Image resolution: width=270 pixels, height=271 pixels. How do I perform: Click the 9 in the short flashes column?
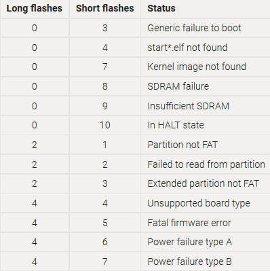click(x=105, y=106)
